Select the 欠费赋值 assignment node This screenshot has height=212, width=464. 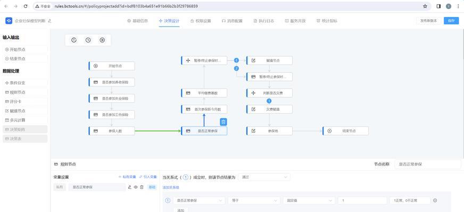(x=269, y=109)
